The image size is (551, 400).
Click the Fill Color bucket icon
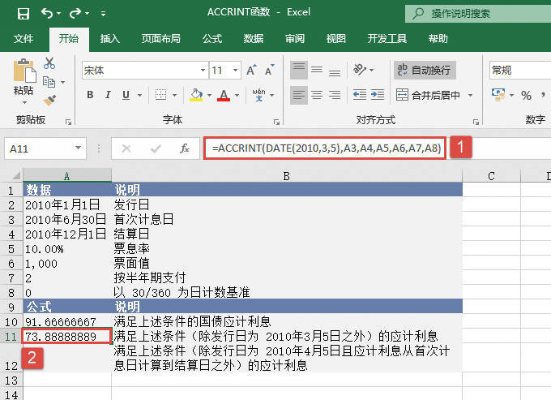tap(196, 94)
